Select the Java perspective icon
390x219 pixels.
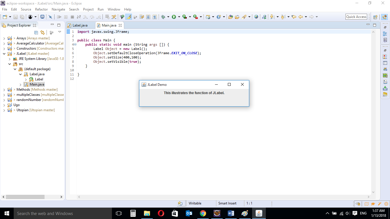pos(384,17)
